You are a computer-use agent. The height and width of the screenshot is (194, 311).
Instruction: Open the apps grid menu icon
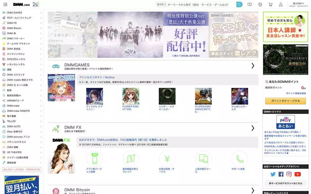click(x=5, y=4)
